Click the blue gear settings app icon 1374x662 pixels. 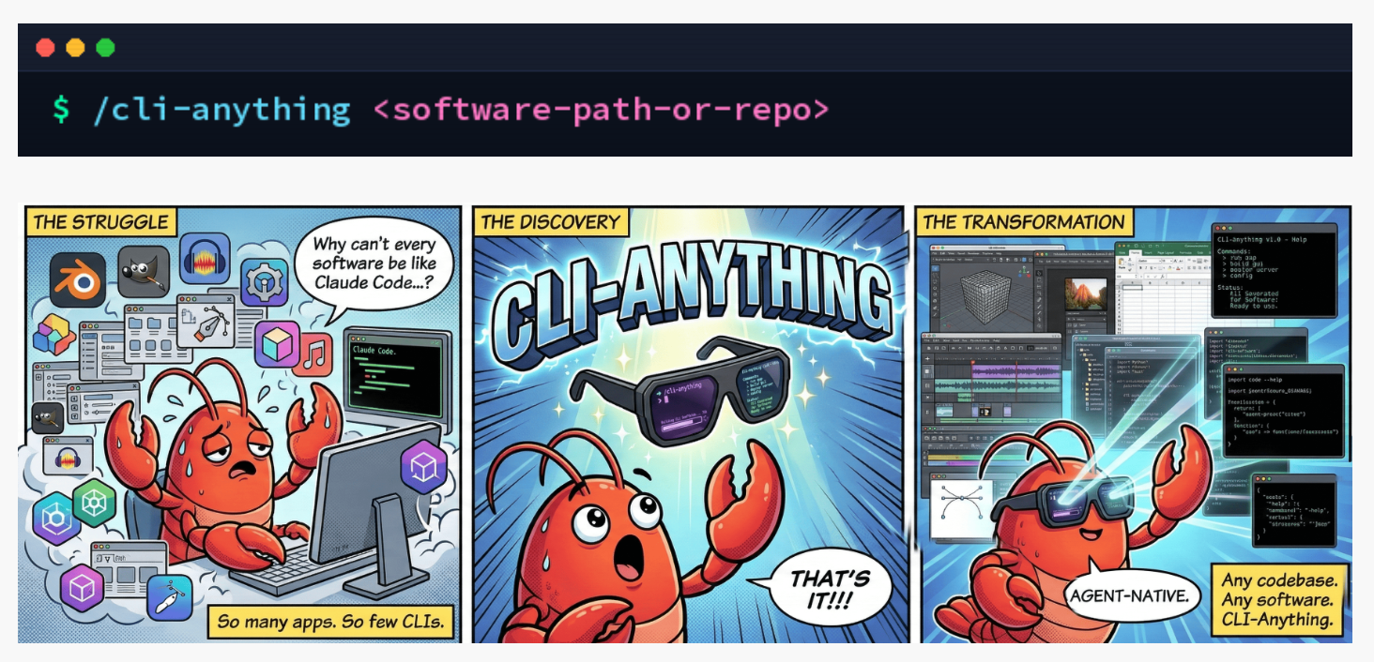[264, 283]
